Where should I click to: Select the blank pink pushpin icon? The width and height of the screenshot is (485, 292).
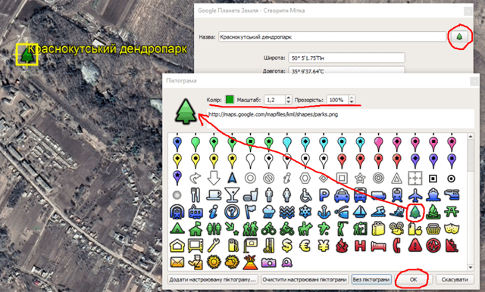point(378,144)
